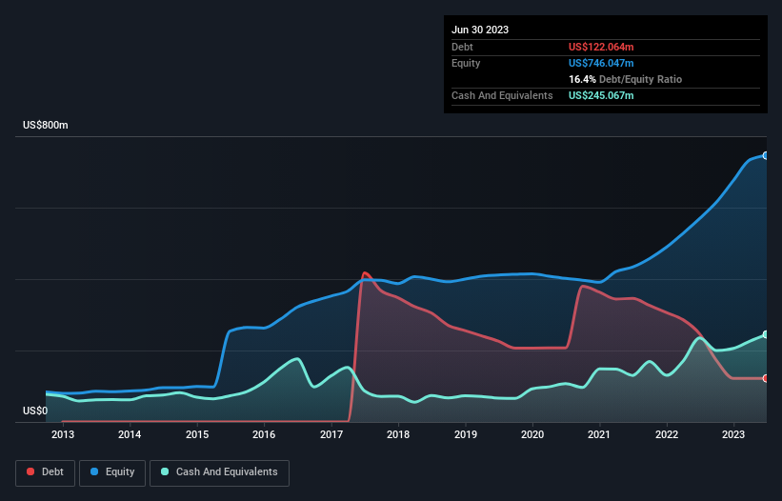Click the Jun 30 2023 tooltip date
This screenshot has height=501, width=782.
pos(480,30)
